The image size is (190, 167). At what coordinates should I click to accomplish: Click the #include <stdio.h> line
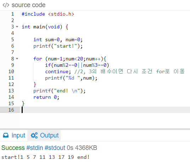coord(48,14)
